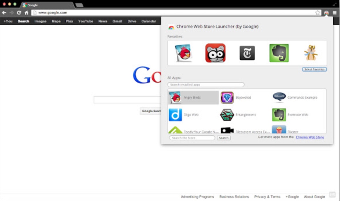The width and height of the screenshot is (340, 201).
Task: Open YouTube in the Google top bar
Action: point(86,21)
